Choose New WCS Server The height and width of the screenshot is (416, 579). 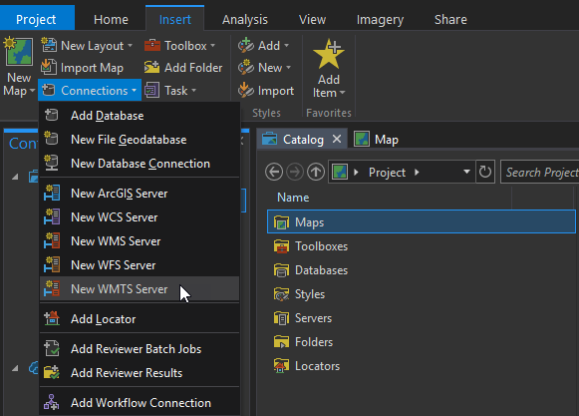(140, 217)
